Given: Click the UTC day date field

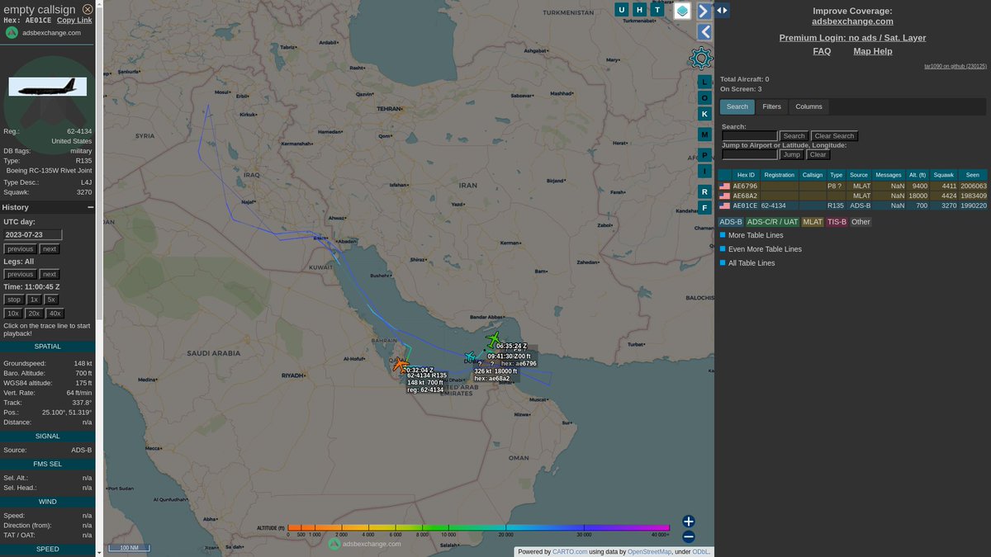Looking at the screenshot, I should coord(33,235).
